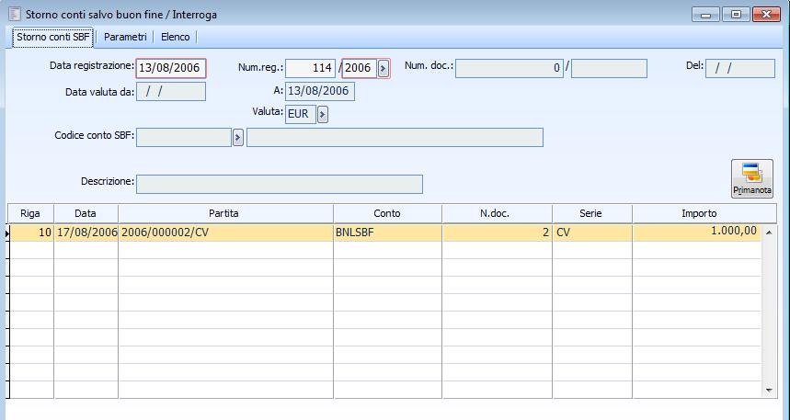This screenshot has width=790, height=420.
Task: Click the grid scrollbar down arrow
Action: (769, 391)
